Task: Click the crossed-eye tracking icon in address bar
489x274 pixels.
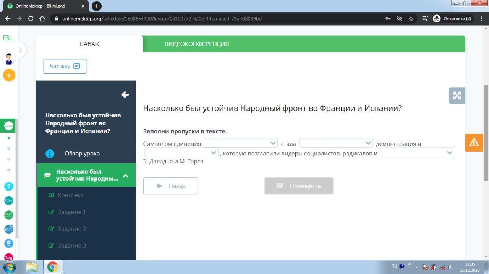Action: 400,18
